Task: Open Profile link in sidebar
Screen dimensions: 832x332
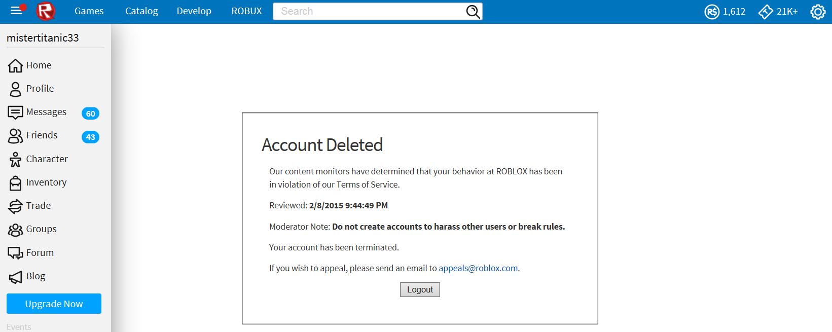Action: coord(40,89)
